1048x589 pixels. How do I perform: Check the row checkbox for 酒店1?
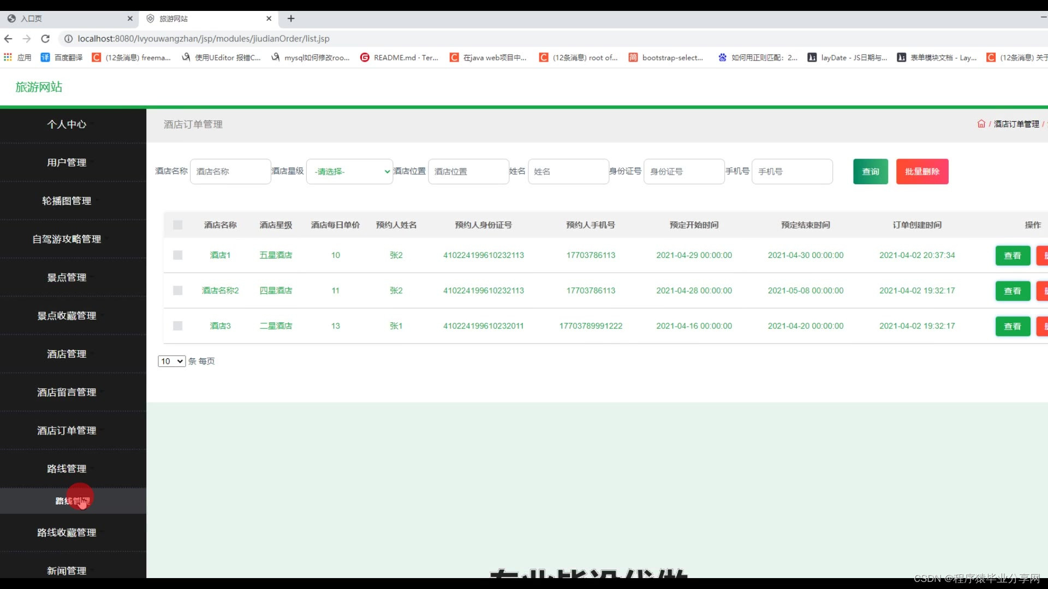pyautogui.click(x=177, y=255)
